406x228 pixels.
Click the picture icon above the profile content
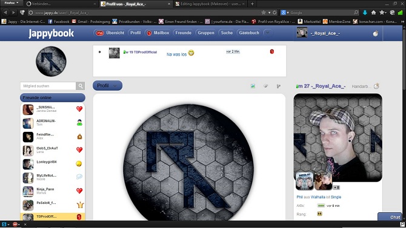(x=253, y=86)
